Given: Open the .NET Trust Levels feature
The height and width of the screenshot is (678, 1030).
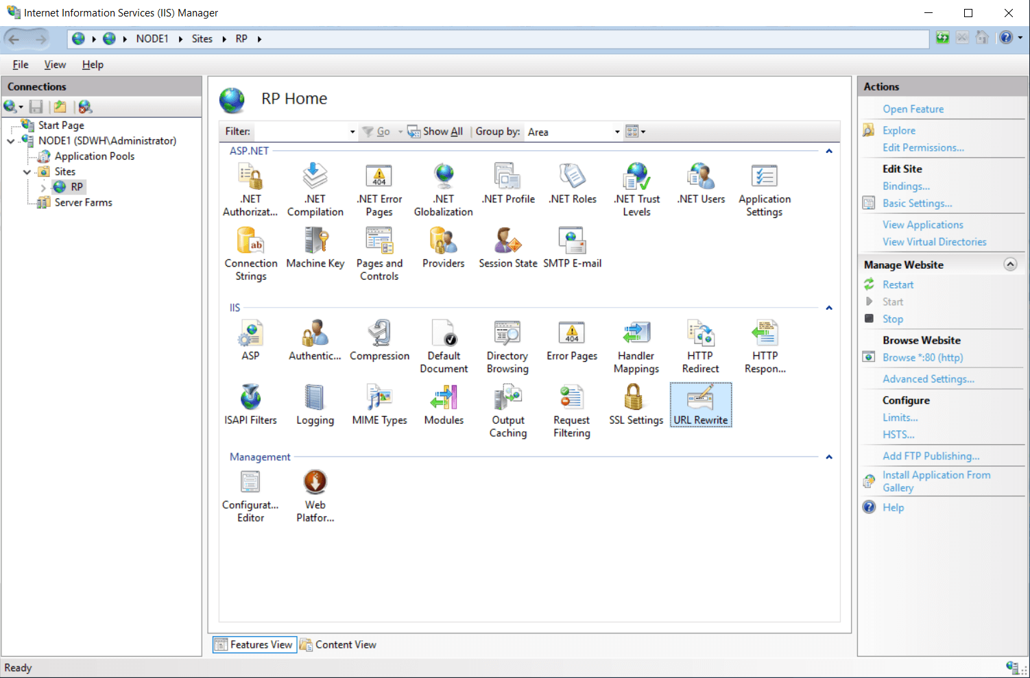Looking at the screenshot, I should (636, 189).
